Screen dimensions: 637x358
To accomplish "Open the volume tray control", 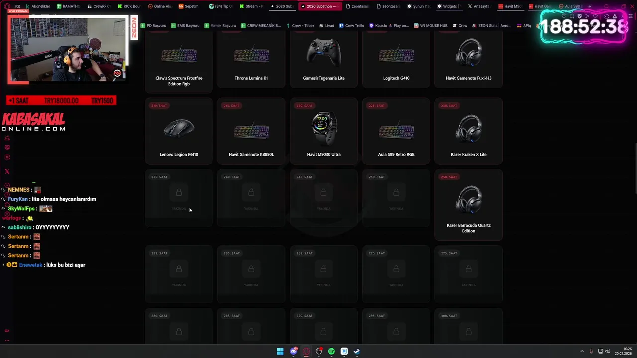I will [608, 351].
